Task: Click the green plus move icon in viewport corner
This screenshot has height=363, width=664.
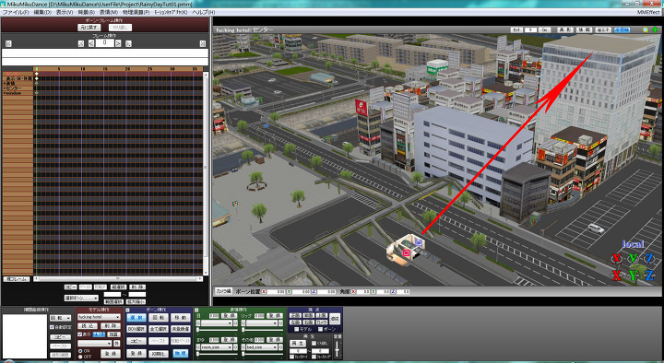Action: (655, 30)
